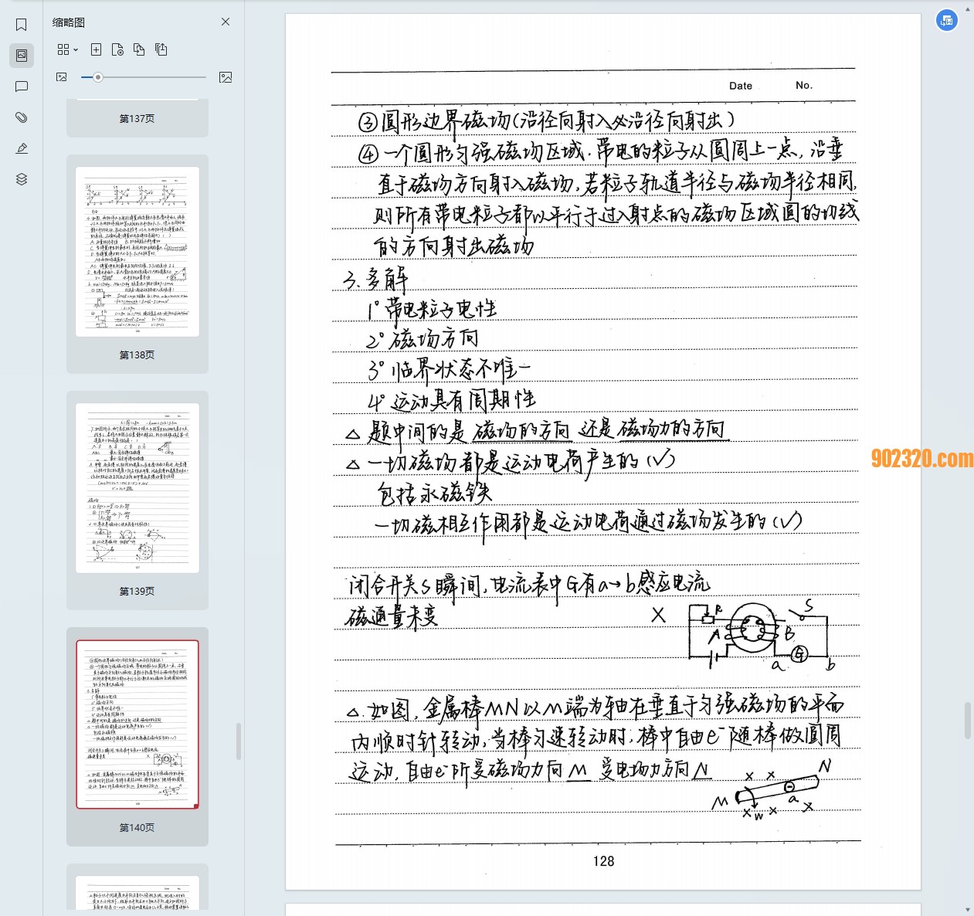Click the insert page plus icon
Viewport: 974px width, 916px height.
[x=96, y=49]
